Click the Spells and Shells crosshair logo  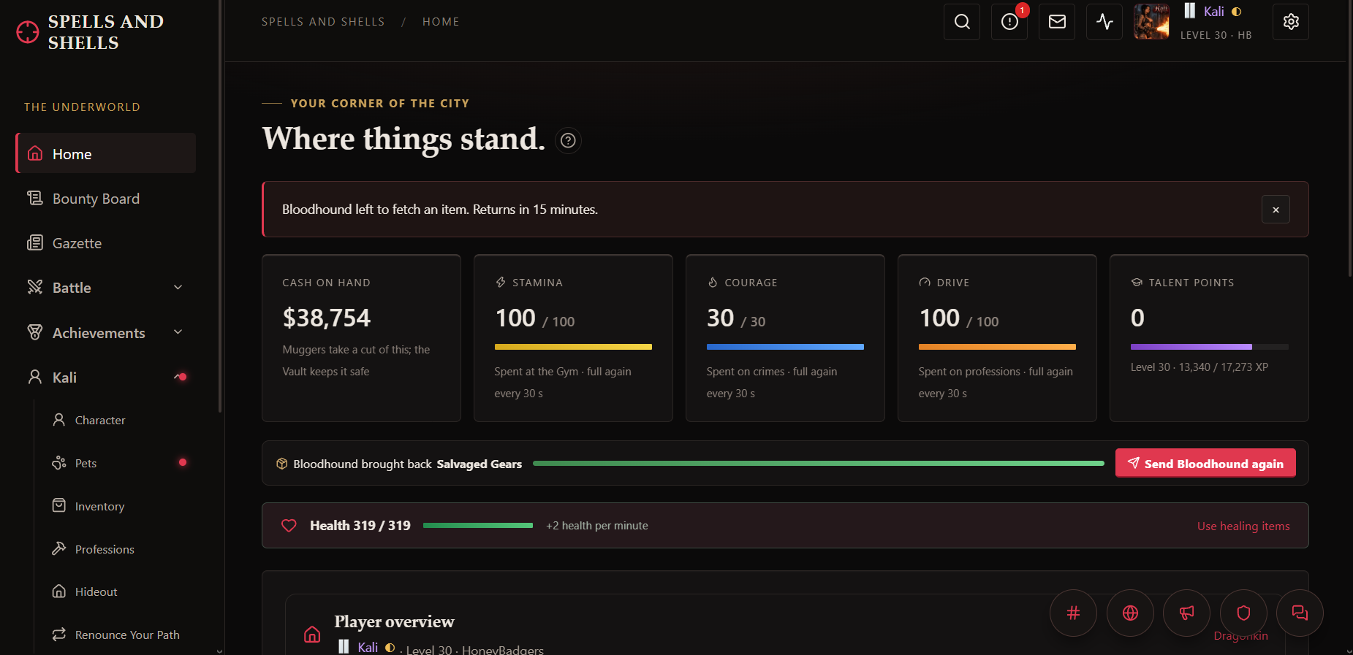point(28,32)
